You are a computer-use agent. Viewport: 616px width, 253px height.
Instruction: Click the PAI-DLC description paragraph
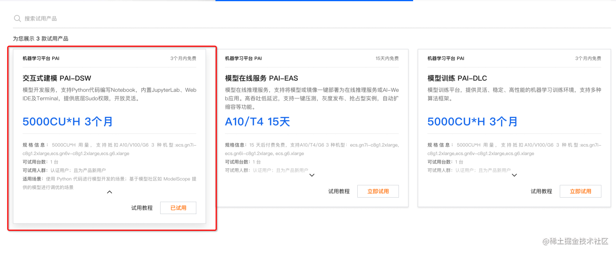[514, 94]
